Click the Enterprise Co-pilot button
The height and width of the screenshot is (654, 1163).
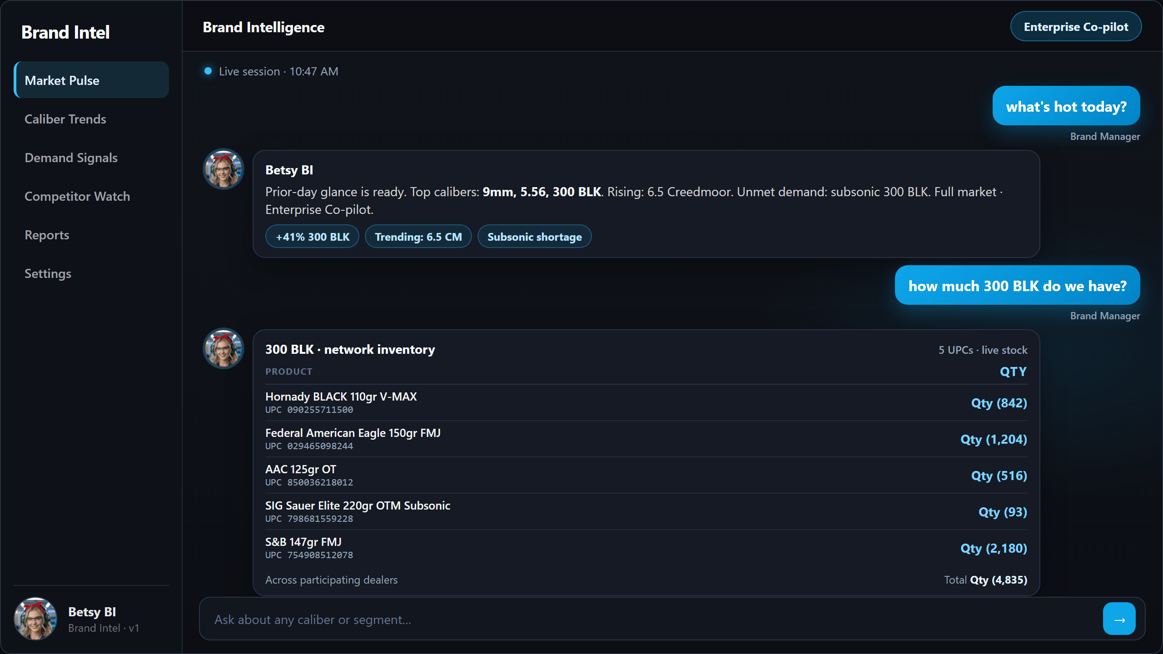coord(1076,27)
